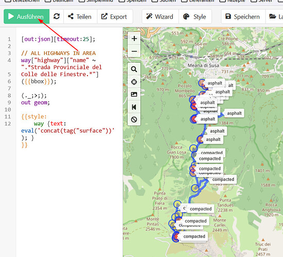The image size is (283, 257).
Task: Zoom map to loaded data
Action: pyautogui.click(x=134, y=107)
